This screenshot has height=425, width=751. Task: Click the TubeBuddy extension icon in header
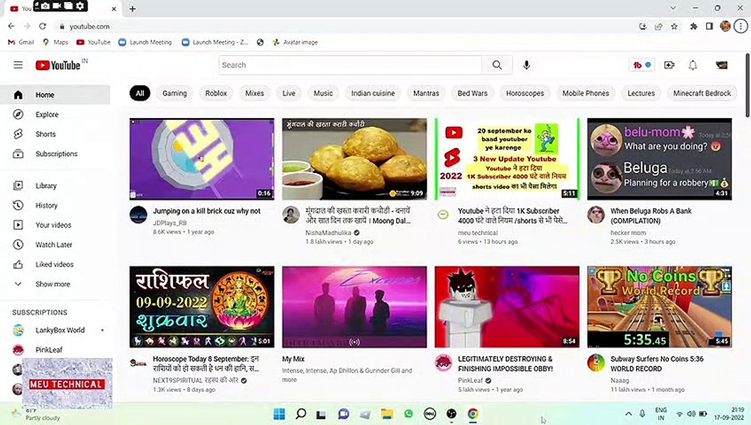(642, 65)
